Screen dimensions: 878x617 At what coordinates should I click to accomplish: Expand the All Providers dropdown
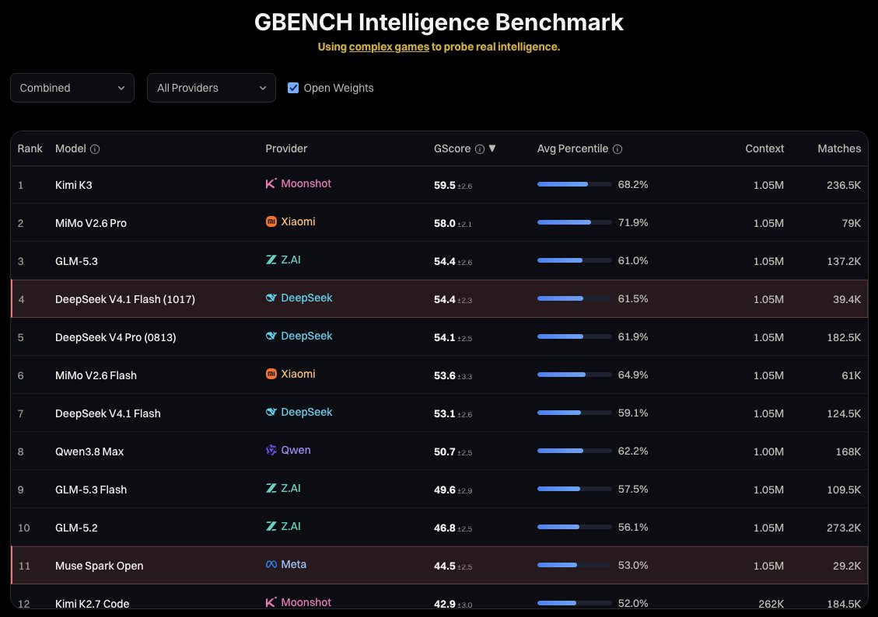coord(211,88)
